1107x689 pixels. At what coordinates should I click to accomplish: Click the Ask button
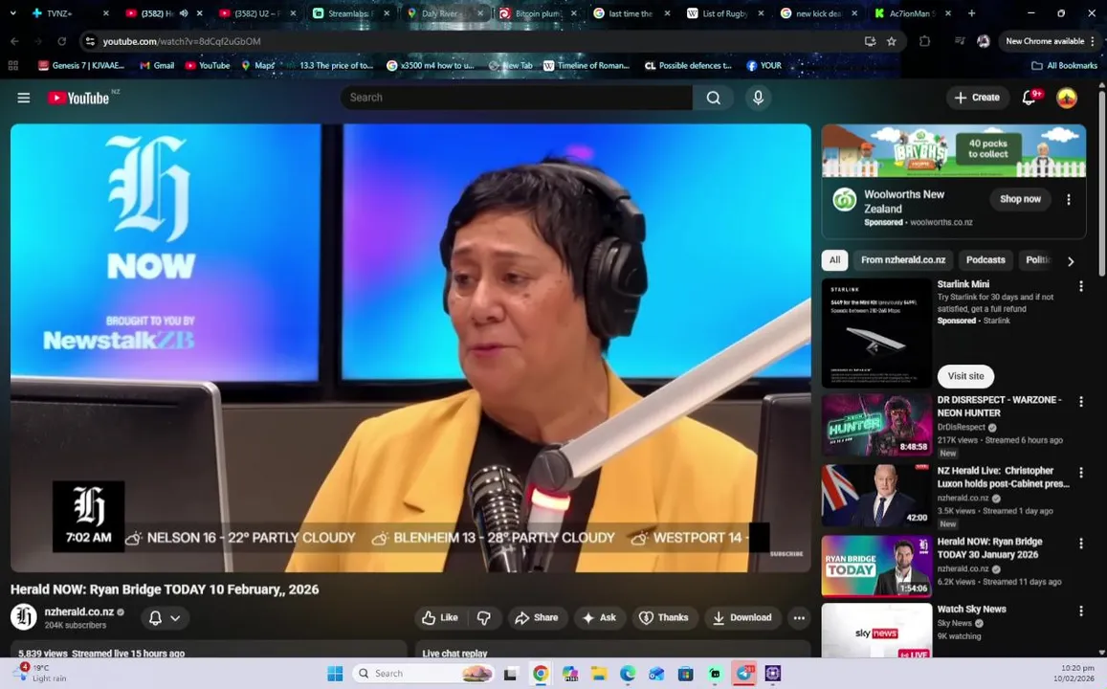pos(599,617)
